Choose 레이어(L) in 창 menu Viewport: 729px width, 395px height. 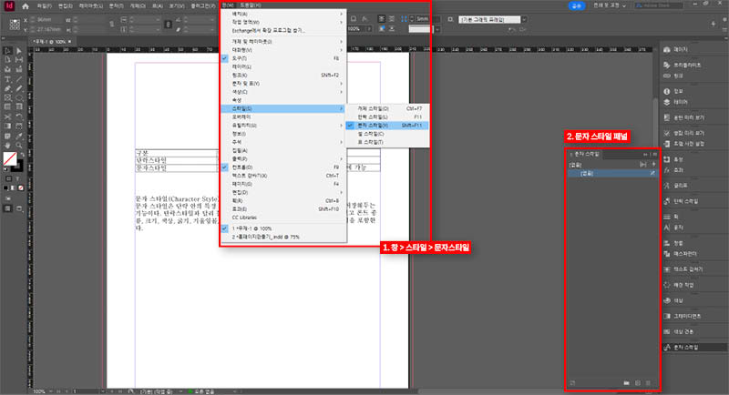coord(283,66)
